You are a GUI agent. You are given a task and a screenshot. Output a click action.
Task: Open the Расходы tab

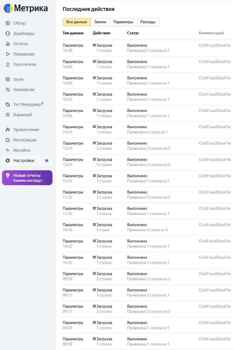click(148, 22)
